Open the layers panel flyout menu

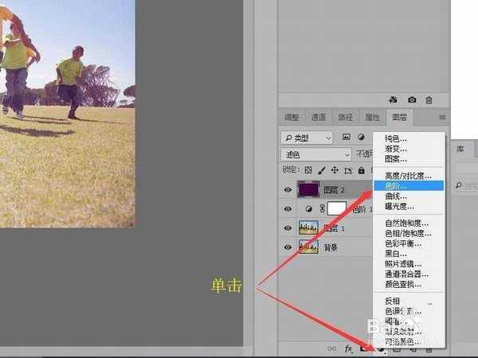coord(442,118)
